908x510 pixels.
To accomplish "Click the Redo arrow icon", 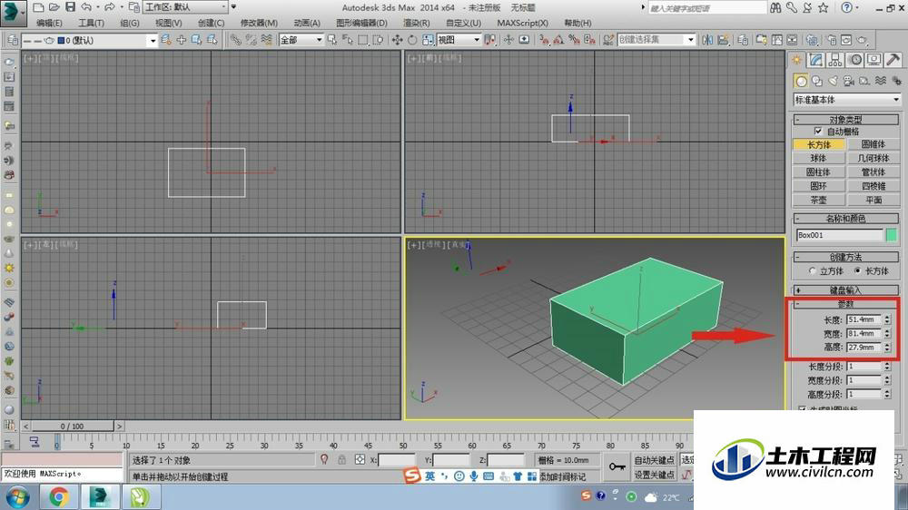I will click(x=109, y=7).
